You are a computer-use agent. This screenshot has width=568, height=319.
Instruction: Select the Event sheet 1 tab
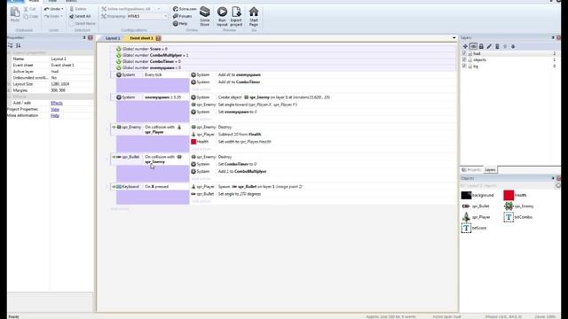point(141,38)
